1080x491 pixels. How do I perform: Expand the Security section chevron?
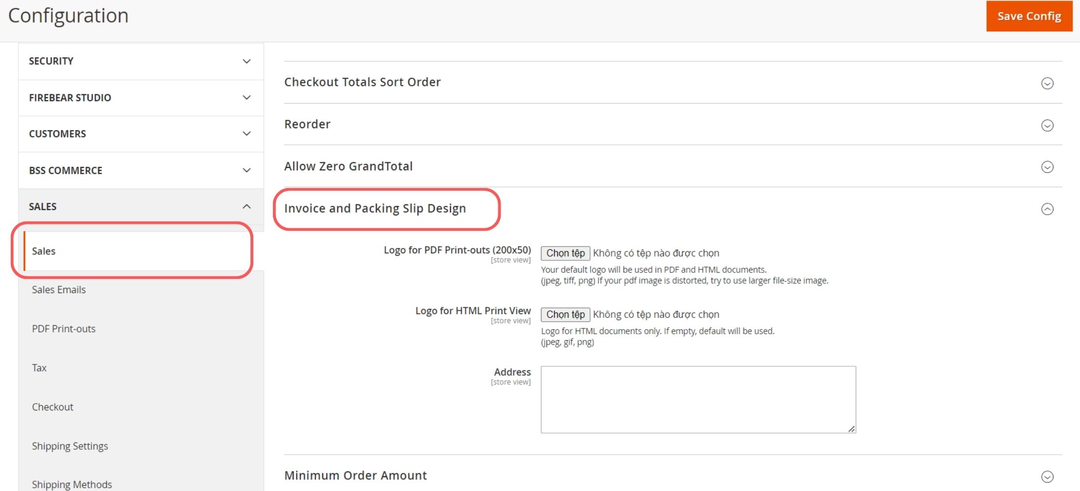coord(246,61)
